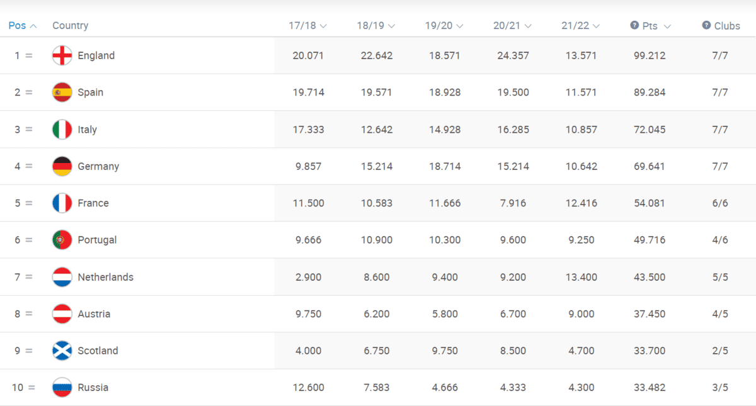Click the Spain flag icon

pyautogui.click(x=62, y=93)
